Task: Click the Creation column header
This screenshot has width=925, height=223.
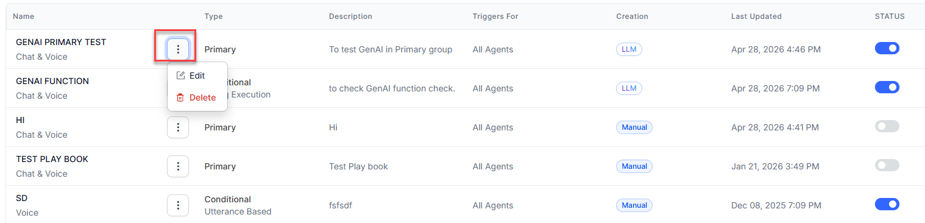Action: pos(632,16)
